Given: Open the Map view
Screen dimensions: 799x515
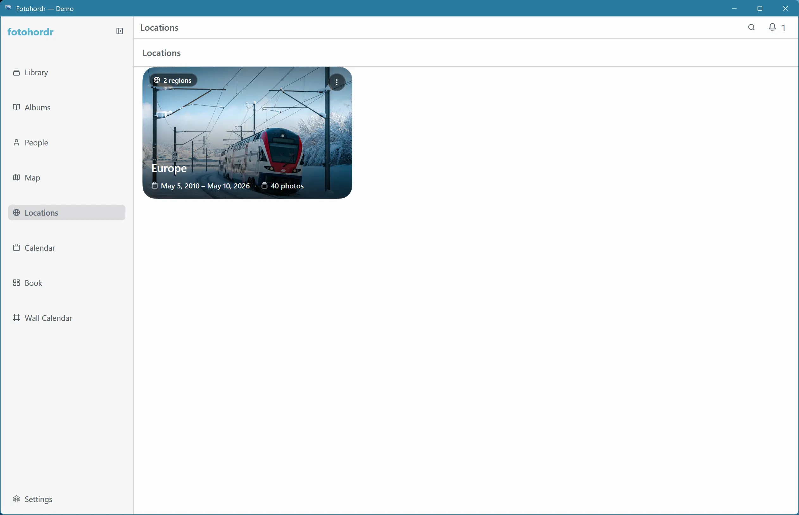Looking at the screenshot, I should point(67,178).
